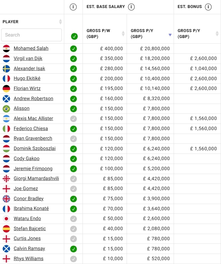
Task: Click info icon above verified column
Action: click(73, 7)
